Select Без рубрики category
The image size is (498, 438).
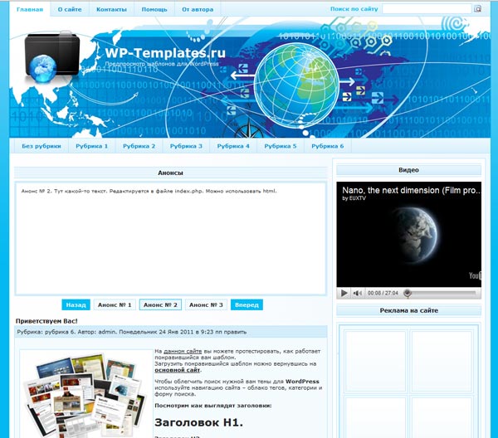41,146
